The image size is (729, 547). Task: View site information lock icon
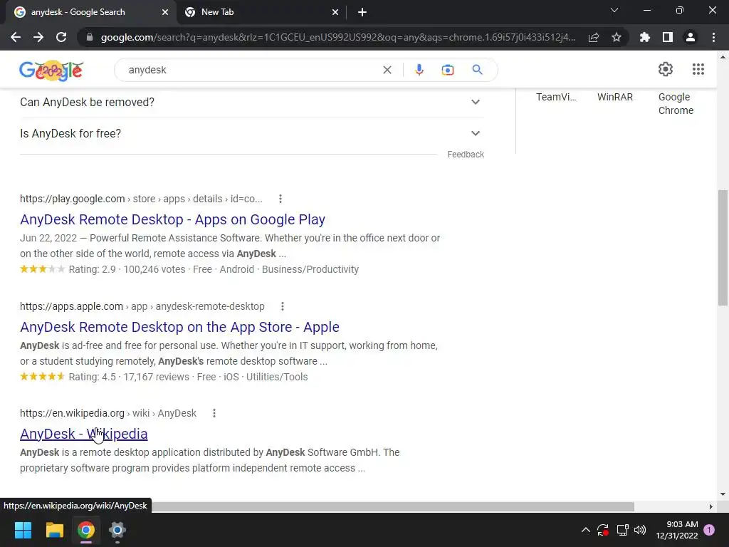pos(90,37)
